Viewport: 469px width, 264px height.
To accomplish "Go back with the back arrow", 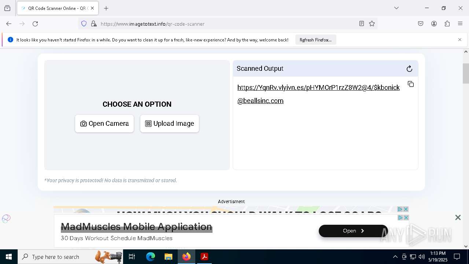I will click(x=9, y=24).
